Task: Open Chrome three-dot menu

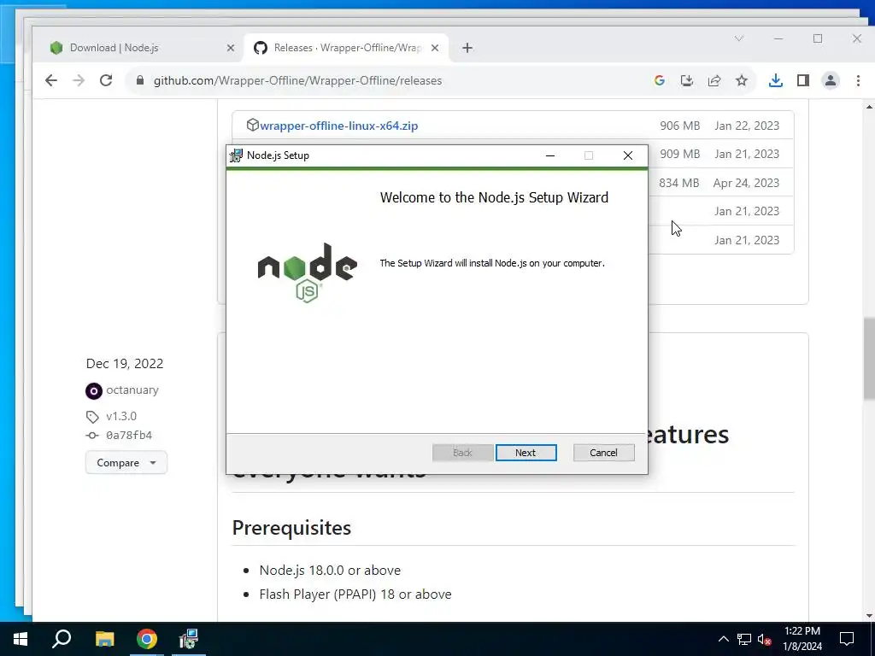Action: click(858, 80)
